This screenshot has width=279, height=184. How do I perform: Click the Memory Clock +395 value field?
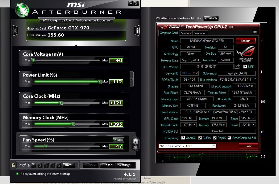[116, 124]
